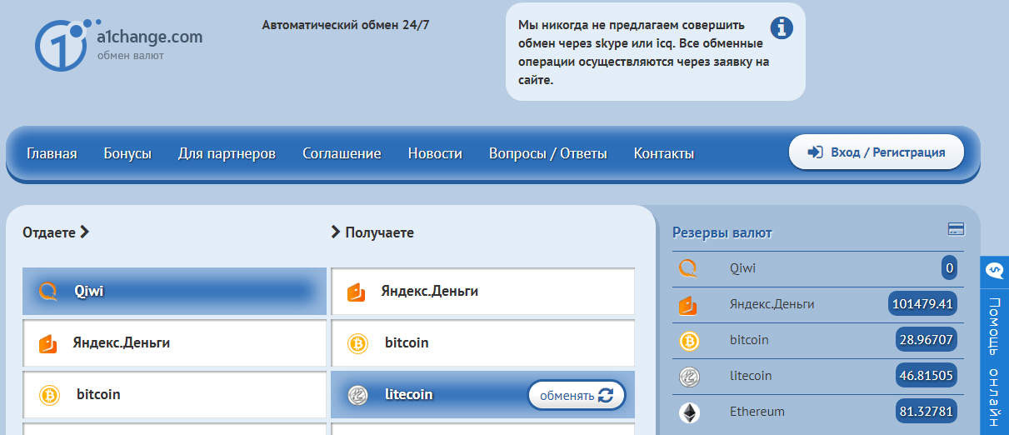Click the litecoin icon in reserves list
The height and width of the screenshot is (435, 1009).
coord(689,376)
